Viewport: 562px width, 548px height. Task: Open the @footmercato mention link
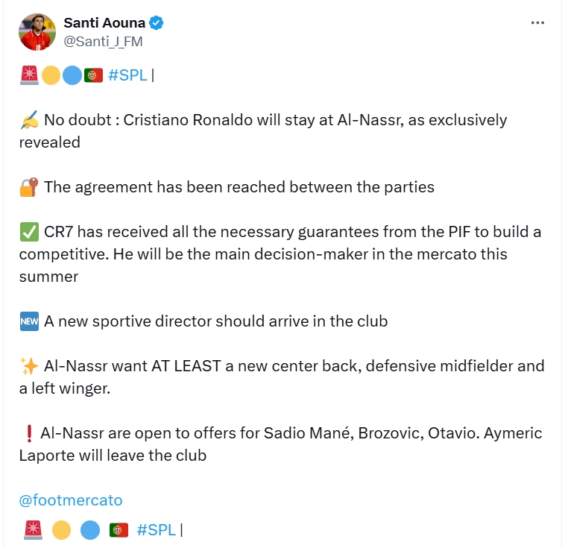click(x=71, y=500)
